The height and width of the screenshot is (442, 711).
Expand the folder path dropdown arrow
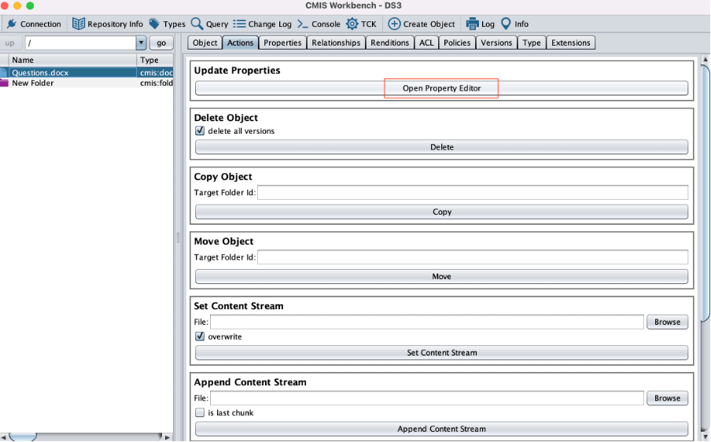coord(141,43)
